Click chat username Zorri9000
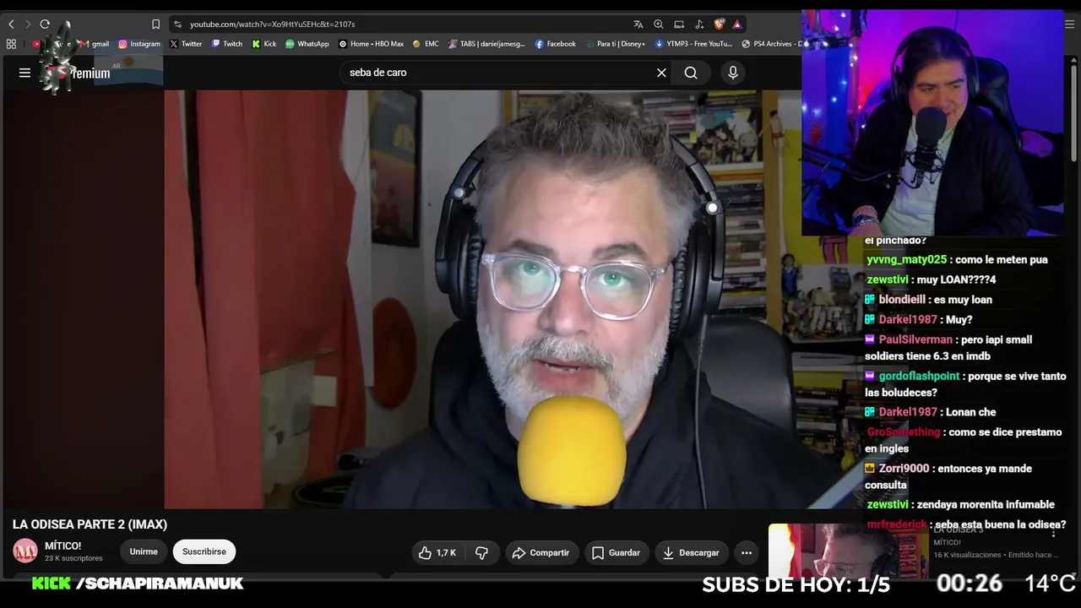 point(904,469)
